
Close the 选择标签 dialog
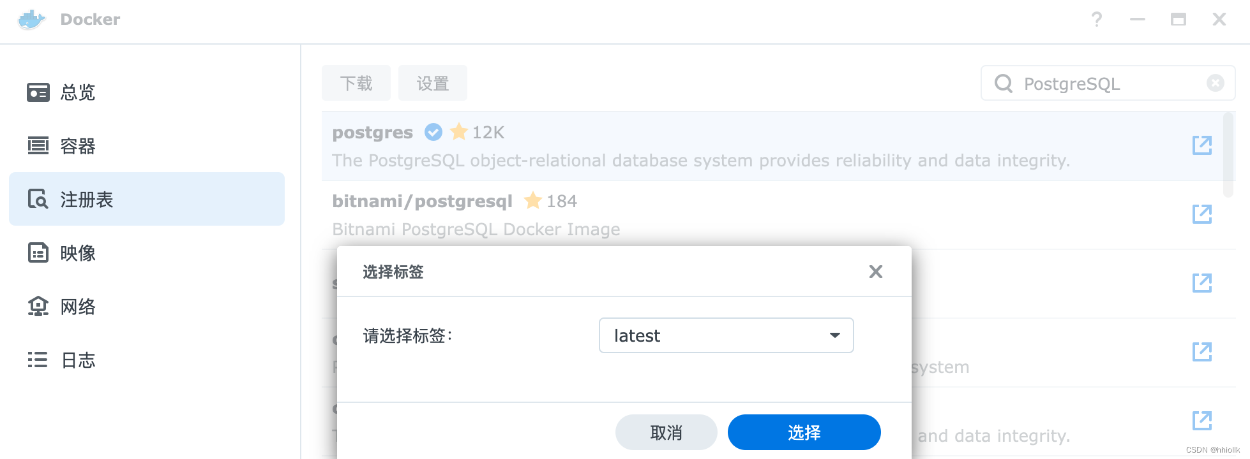point(875,272)
